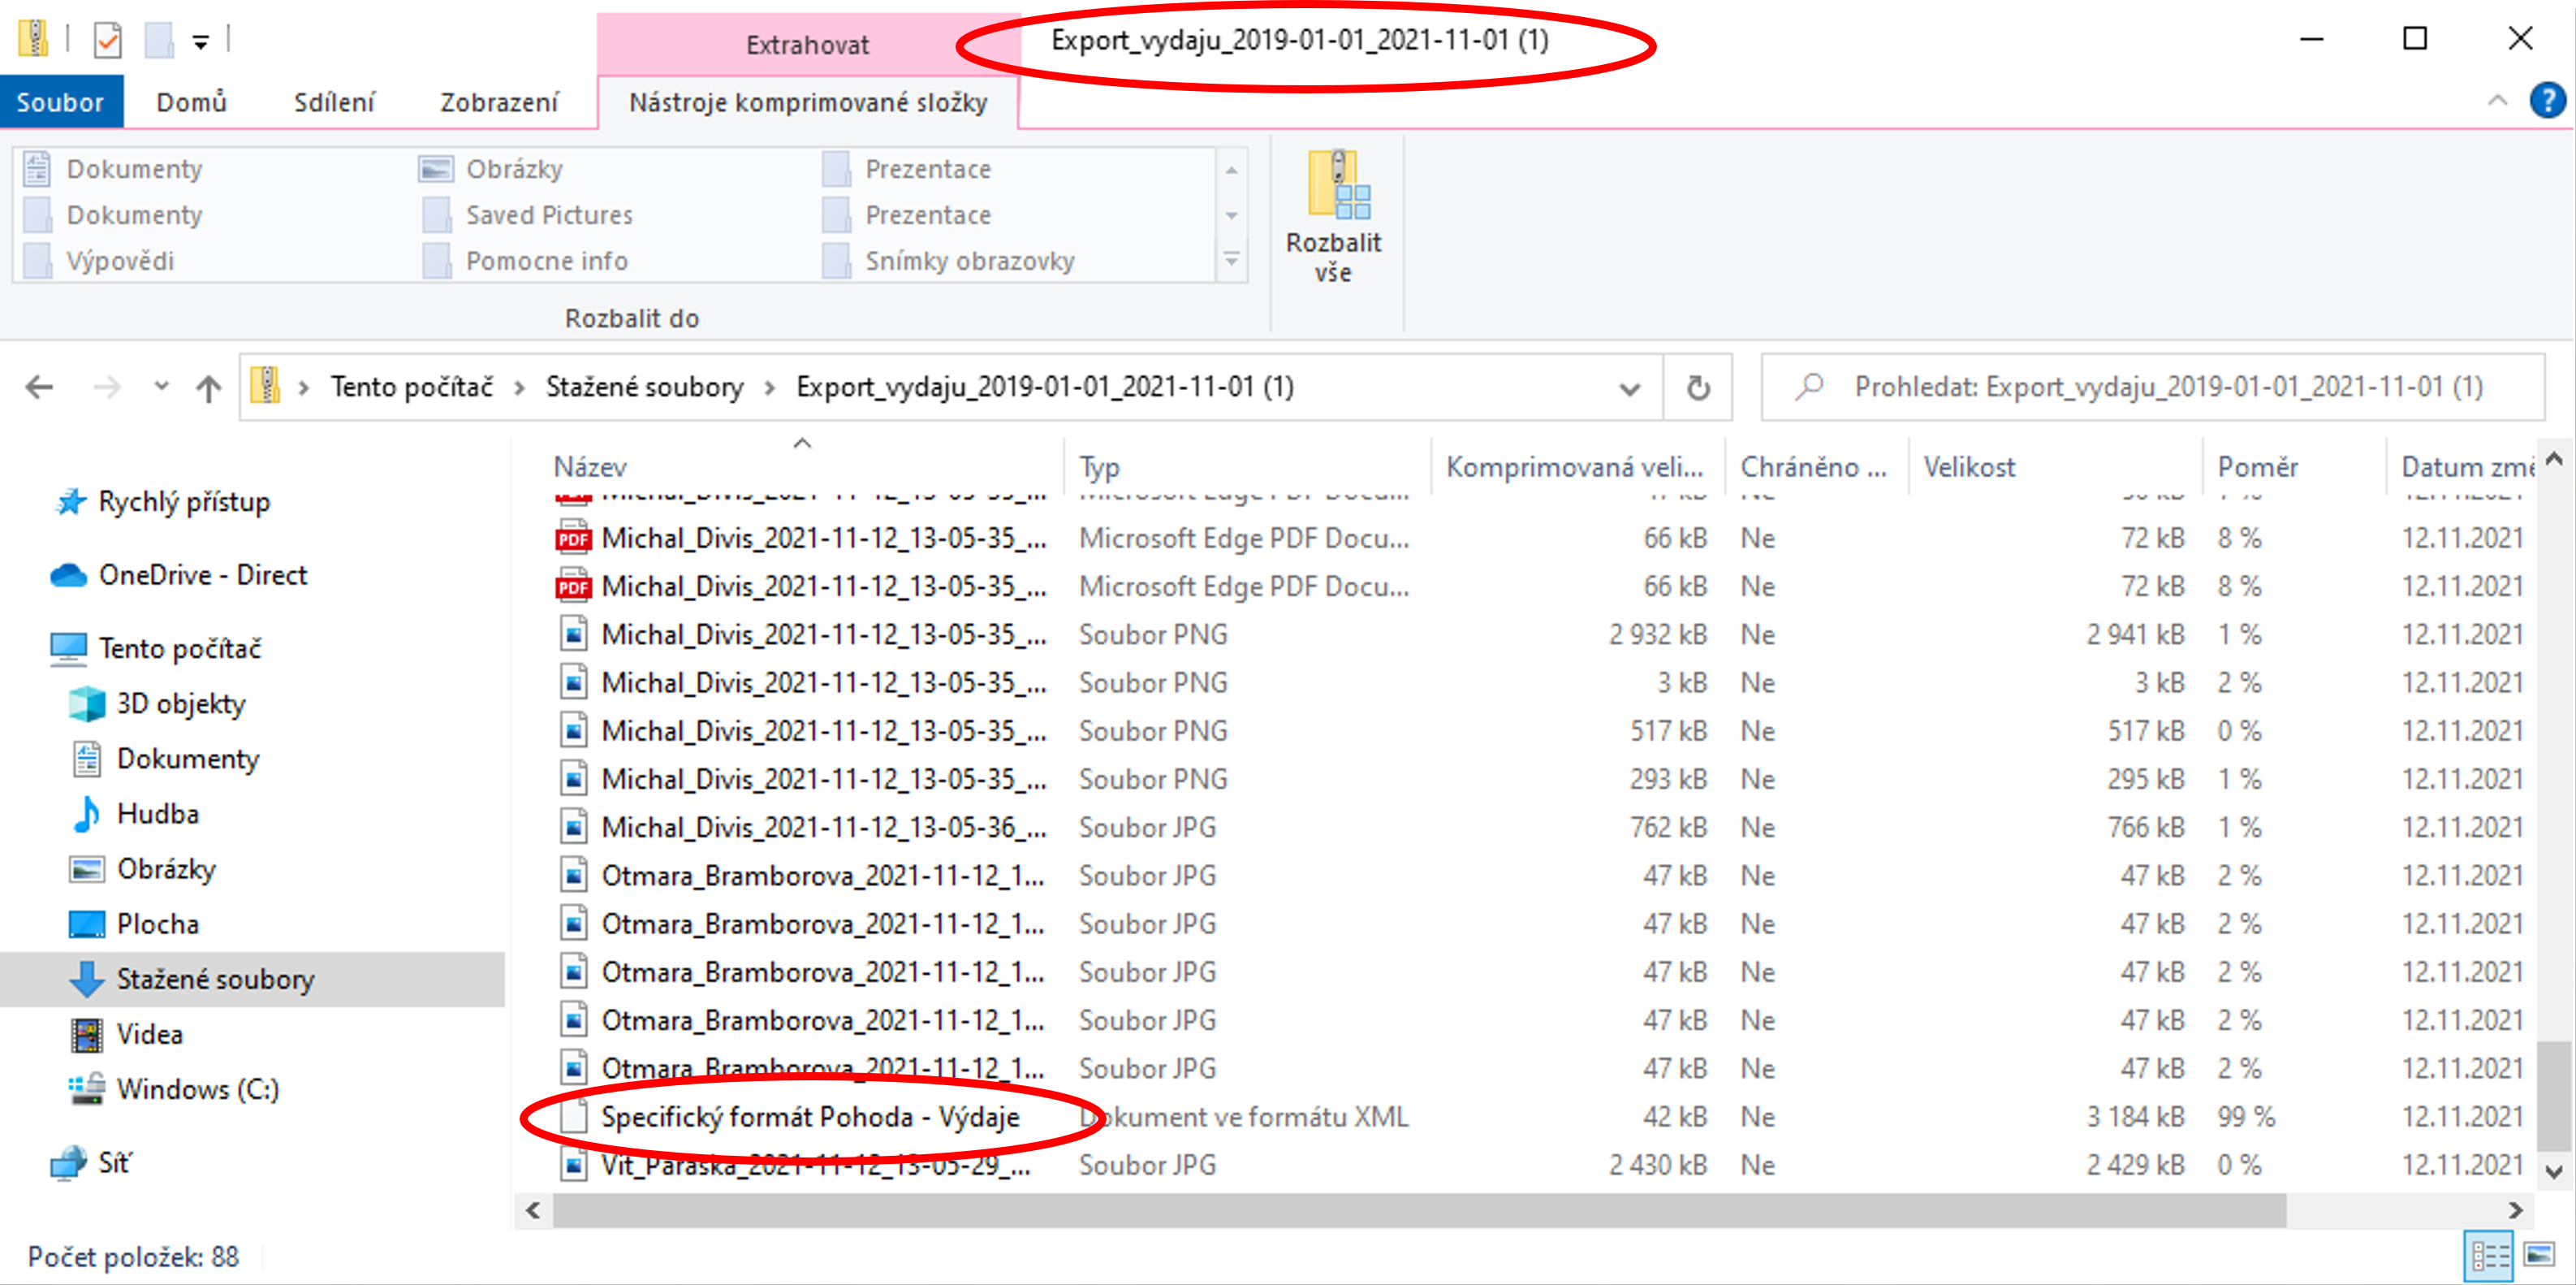Open the address bar history dropdown
The image size is (2576, 1285).
pos(1630,388)
